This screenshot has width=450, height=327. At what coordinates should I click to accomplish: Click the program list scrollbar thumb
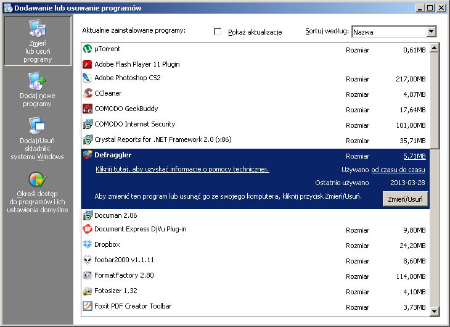[435, 101]
